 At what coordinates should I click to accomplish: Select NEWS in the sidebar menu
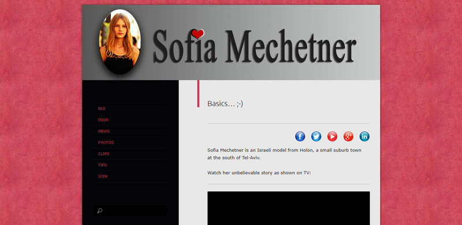104,131
